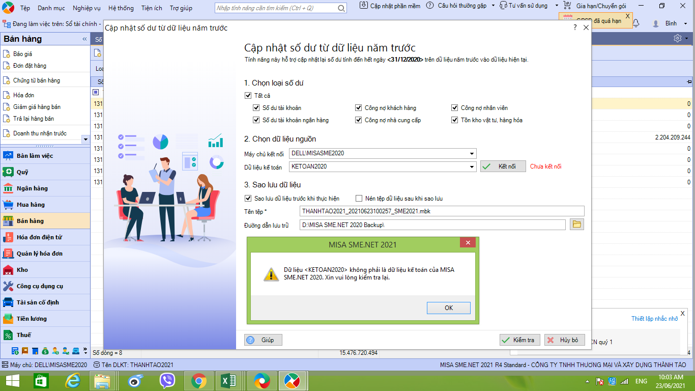Go to Quản lý hóa đơn module
The width and height of the screenshot is (695, 391).
point(45,254)
